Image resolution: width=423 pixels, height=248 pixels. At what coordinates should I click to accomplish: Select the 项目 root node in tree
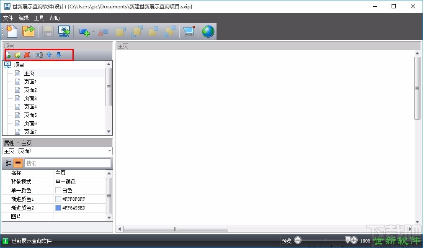tap(19, 65)
